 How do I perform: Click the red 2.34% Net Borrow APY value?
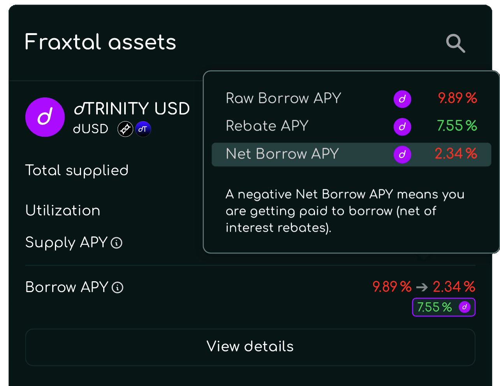pyautogui.click(x=456, y=154)
